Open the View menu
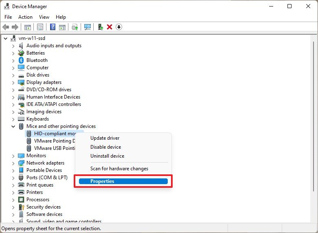This screenshot has height=233, width=318. [44, 17]
